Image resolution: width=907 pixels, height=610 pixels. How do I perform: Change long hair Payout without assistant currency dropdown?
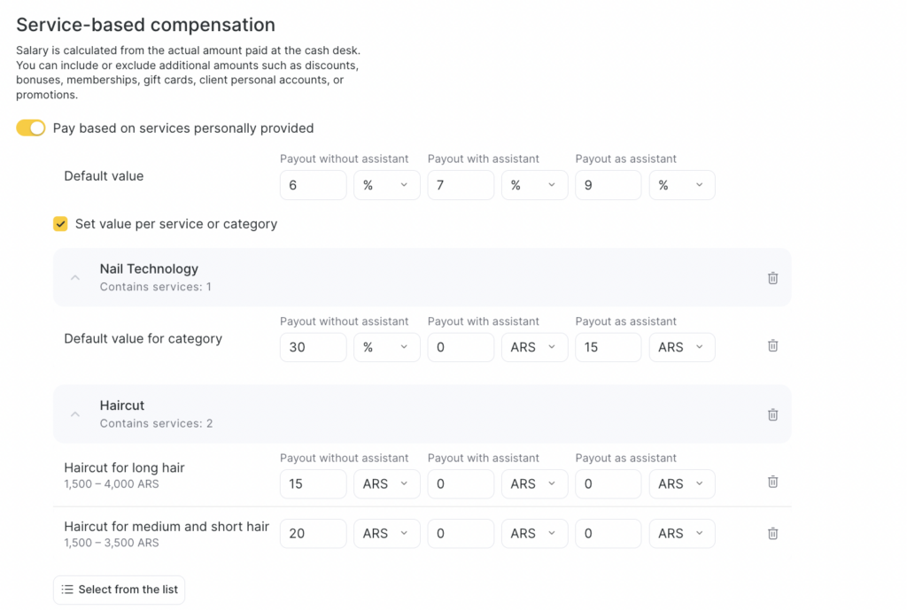pyautogui.click(x=386, y=483)
